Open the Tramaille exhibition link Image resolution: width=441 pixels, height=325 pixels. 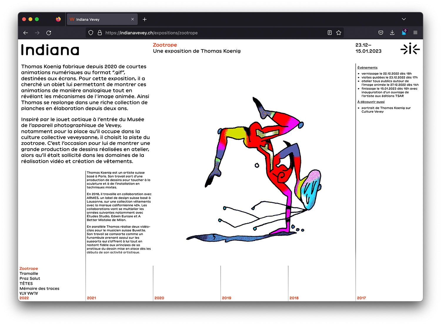(x=29, y=273)
